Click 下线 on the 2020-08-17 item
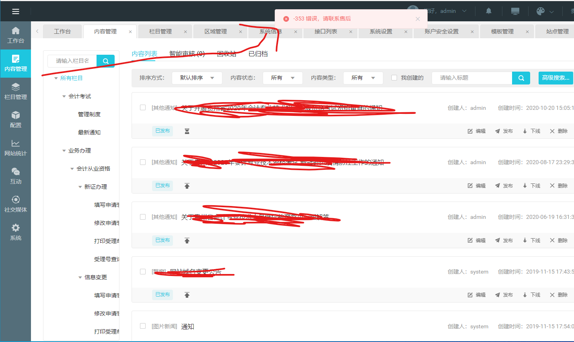This screenshot has height=342, width=574. click(x=531, y=186)
